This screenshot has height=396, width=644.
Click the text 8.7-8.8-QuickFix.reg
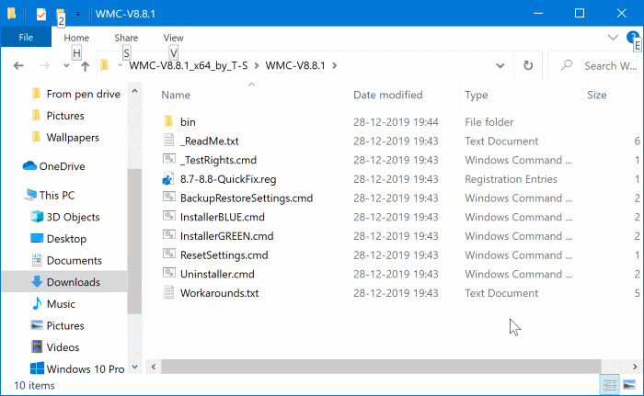click(x=228, y=179)
